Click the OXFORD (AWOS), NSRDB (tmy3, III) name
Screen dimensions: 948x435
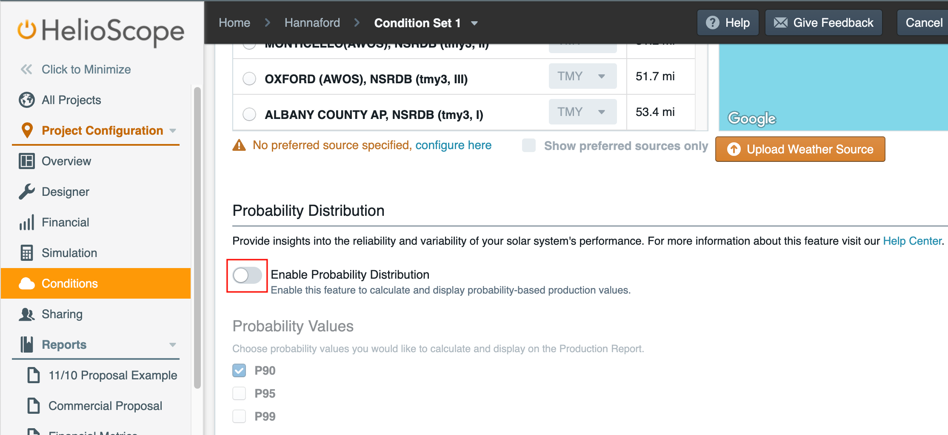(x=366, y=79)
